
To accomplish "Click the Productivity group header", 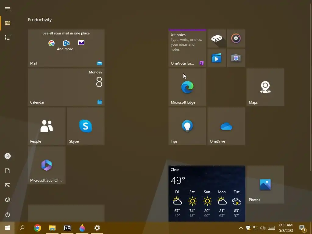I will [x=40, y=20].
